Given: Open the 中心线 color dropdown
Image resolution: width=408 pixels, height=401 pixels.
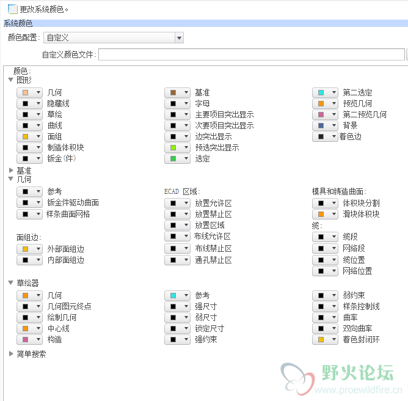Looking at the screenshot, I should click(30, 329).
